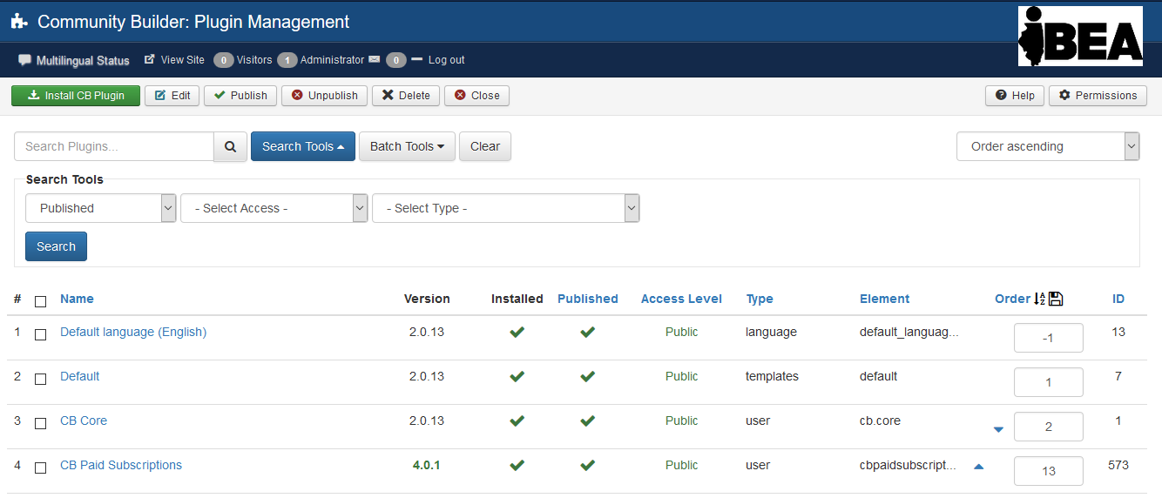Click installed checkmark in CB Core row
This screenshot has width=1162, height=498.
517,421
